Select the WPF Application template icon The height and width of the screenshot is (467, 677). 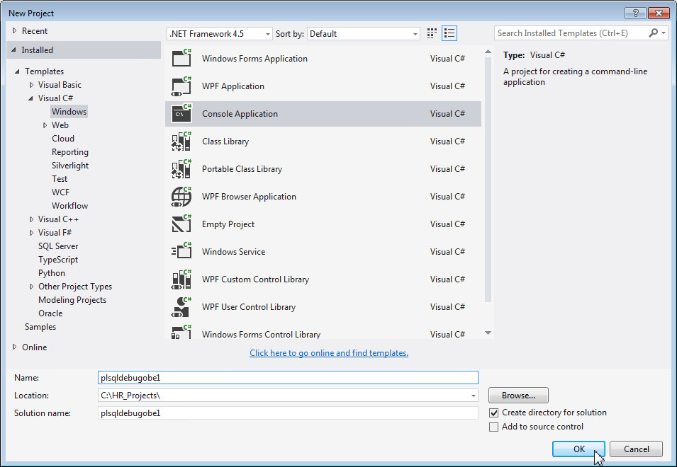[x=182, y=86]
